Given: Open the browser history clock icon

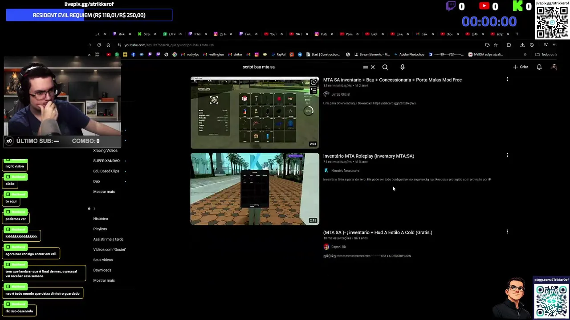Looking at the screenshot, I should 532,45.
